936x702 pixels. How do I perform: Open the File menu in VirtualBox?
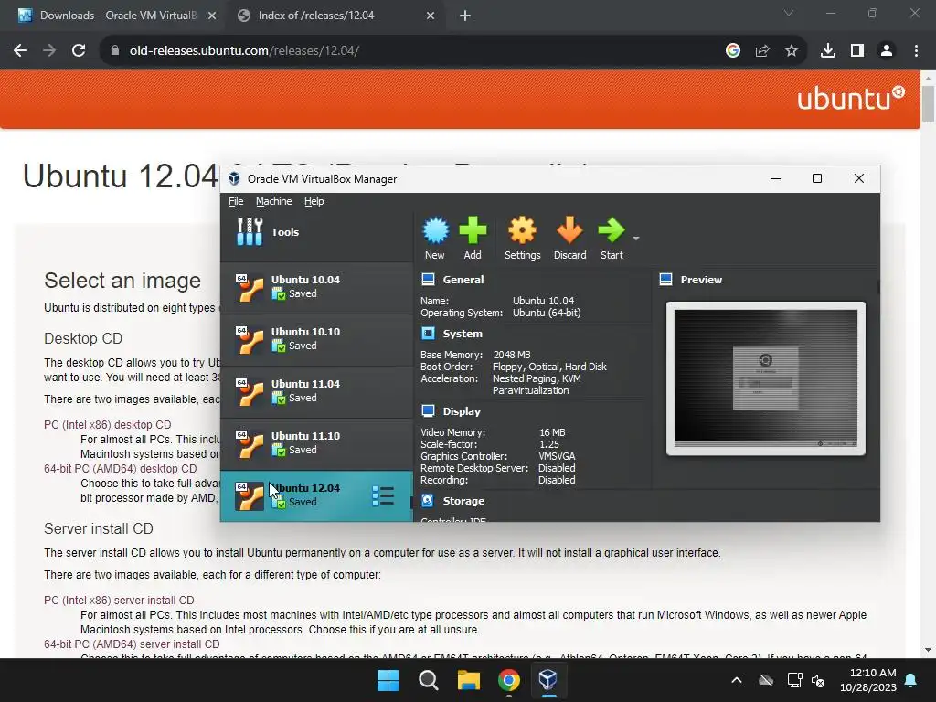[x=236, y=201]
